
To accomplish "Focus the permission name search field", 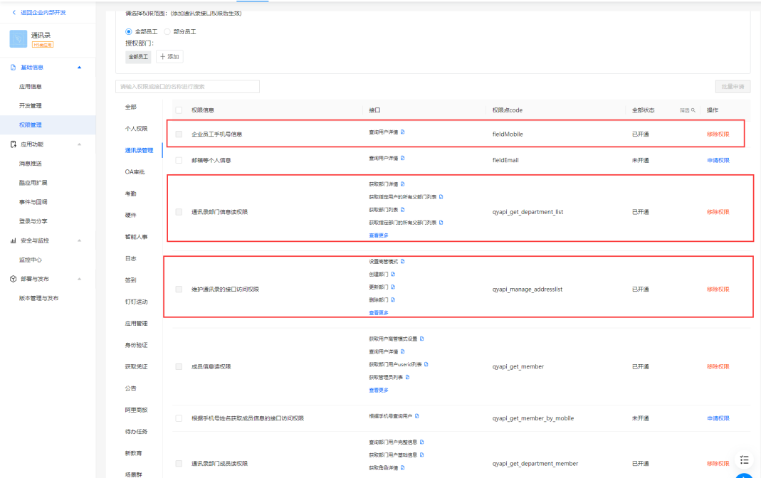I will click(187, 87).
